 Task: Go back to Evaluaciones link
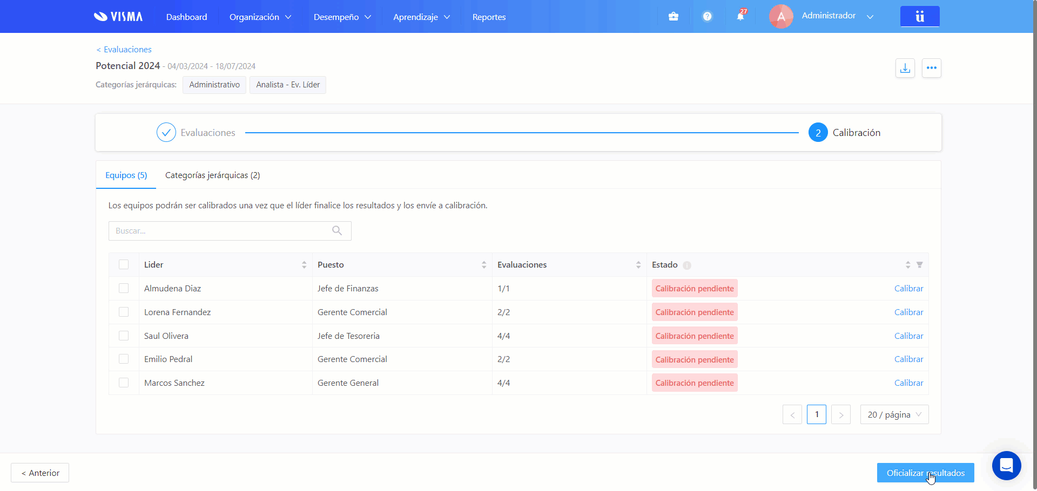pyautogui.click(x=124, y=50)
